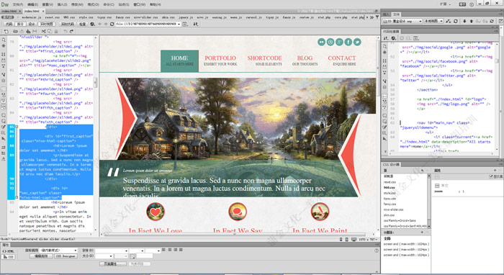Switch the Properties panel to HTML mode
This screenshot has height=275, width=504.
point(9,251)
